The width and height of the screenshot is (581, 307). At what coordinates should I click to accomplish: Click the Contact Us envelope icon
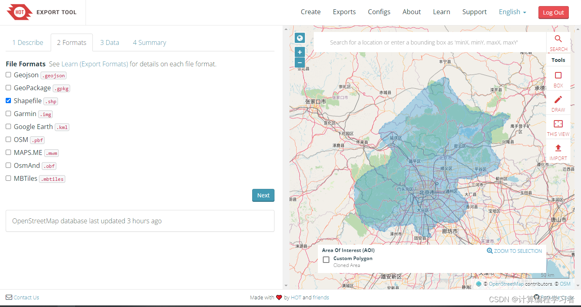9,297
